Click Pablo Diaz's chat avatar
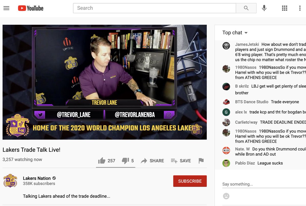Viewport: 306px width, 206px height. click(x=226, y=163)
